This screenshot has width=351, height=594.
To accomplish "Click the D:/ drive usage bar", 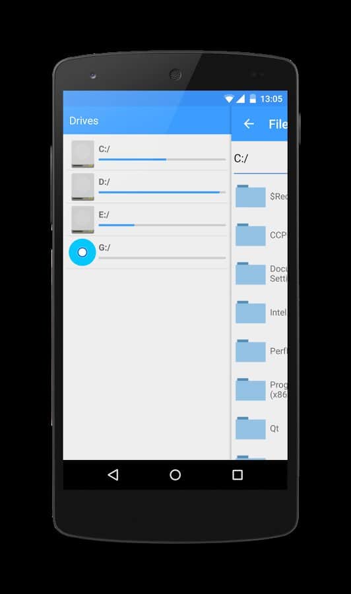I will pos(162,193).
